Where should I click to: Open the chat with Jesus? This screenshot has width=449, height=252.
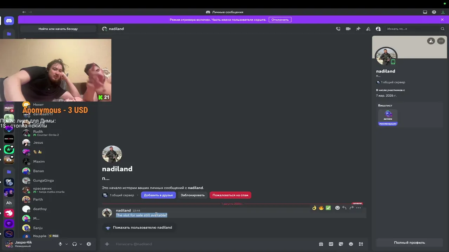58,142
